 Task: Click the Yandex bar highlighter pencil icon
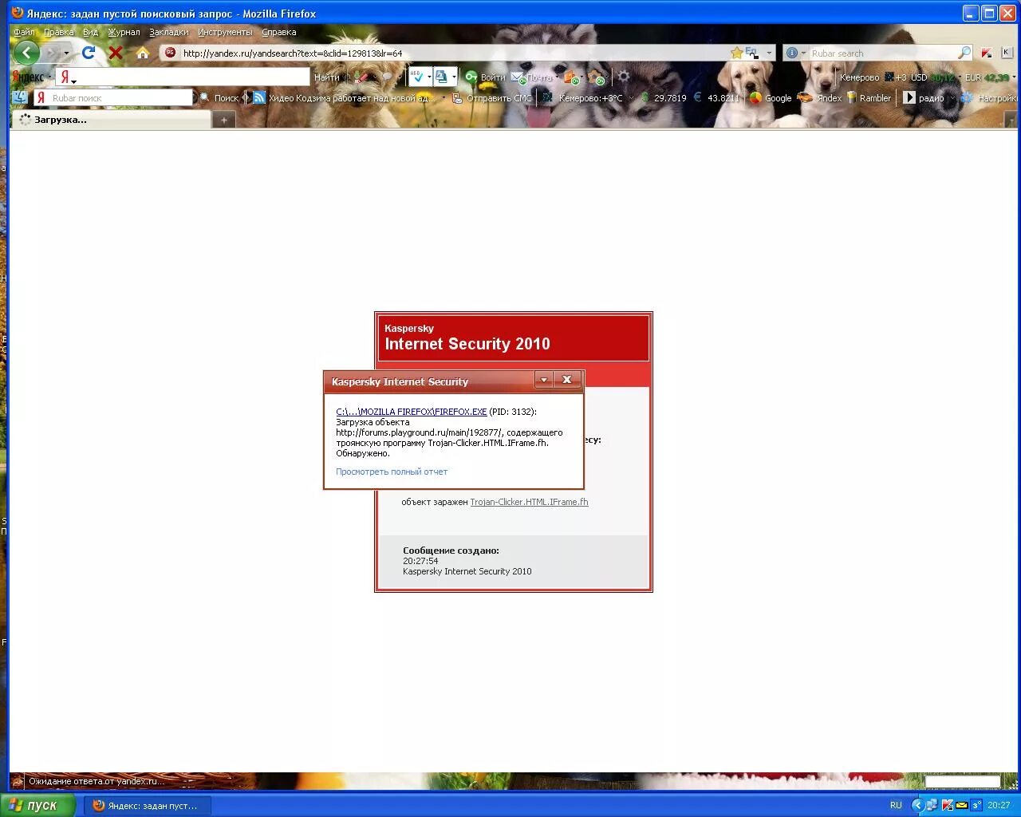click(361, 77)
